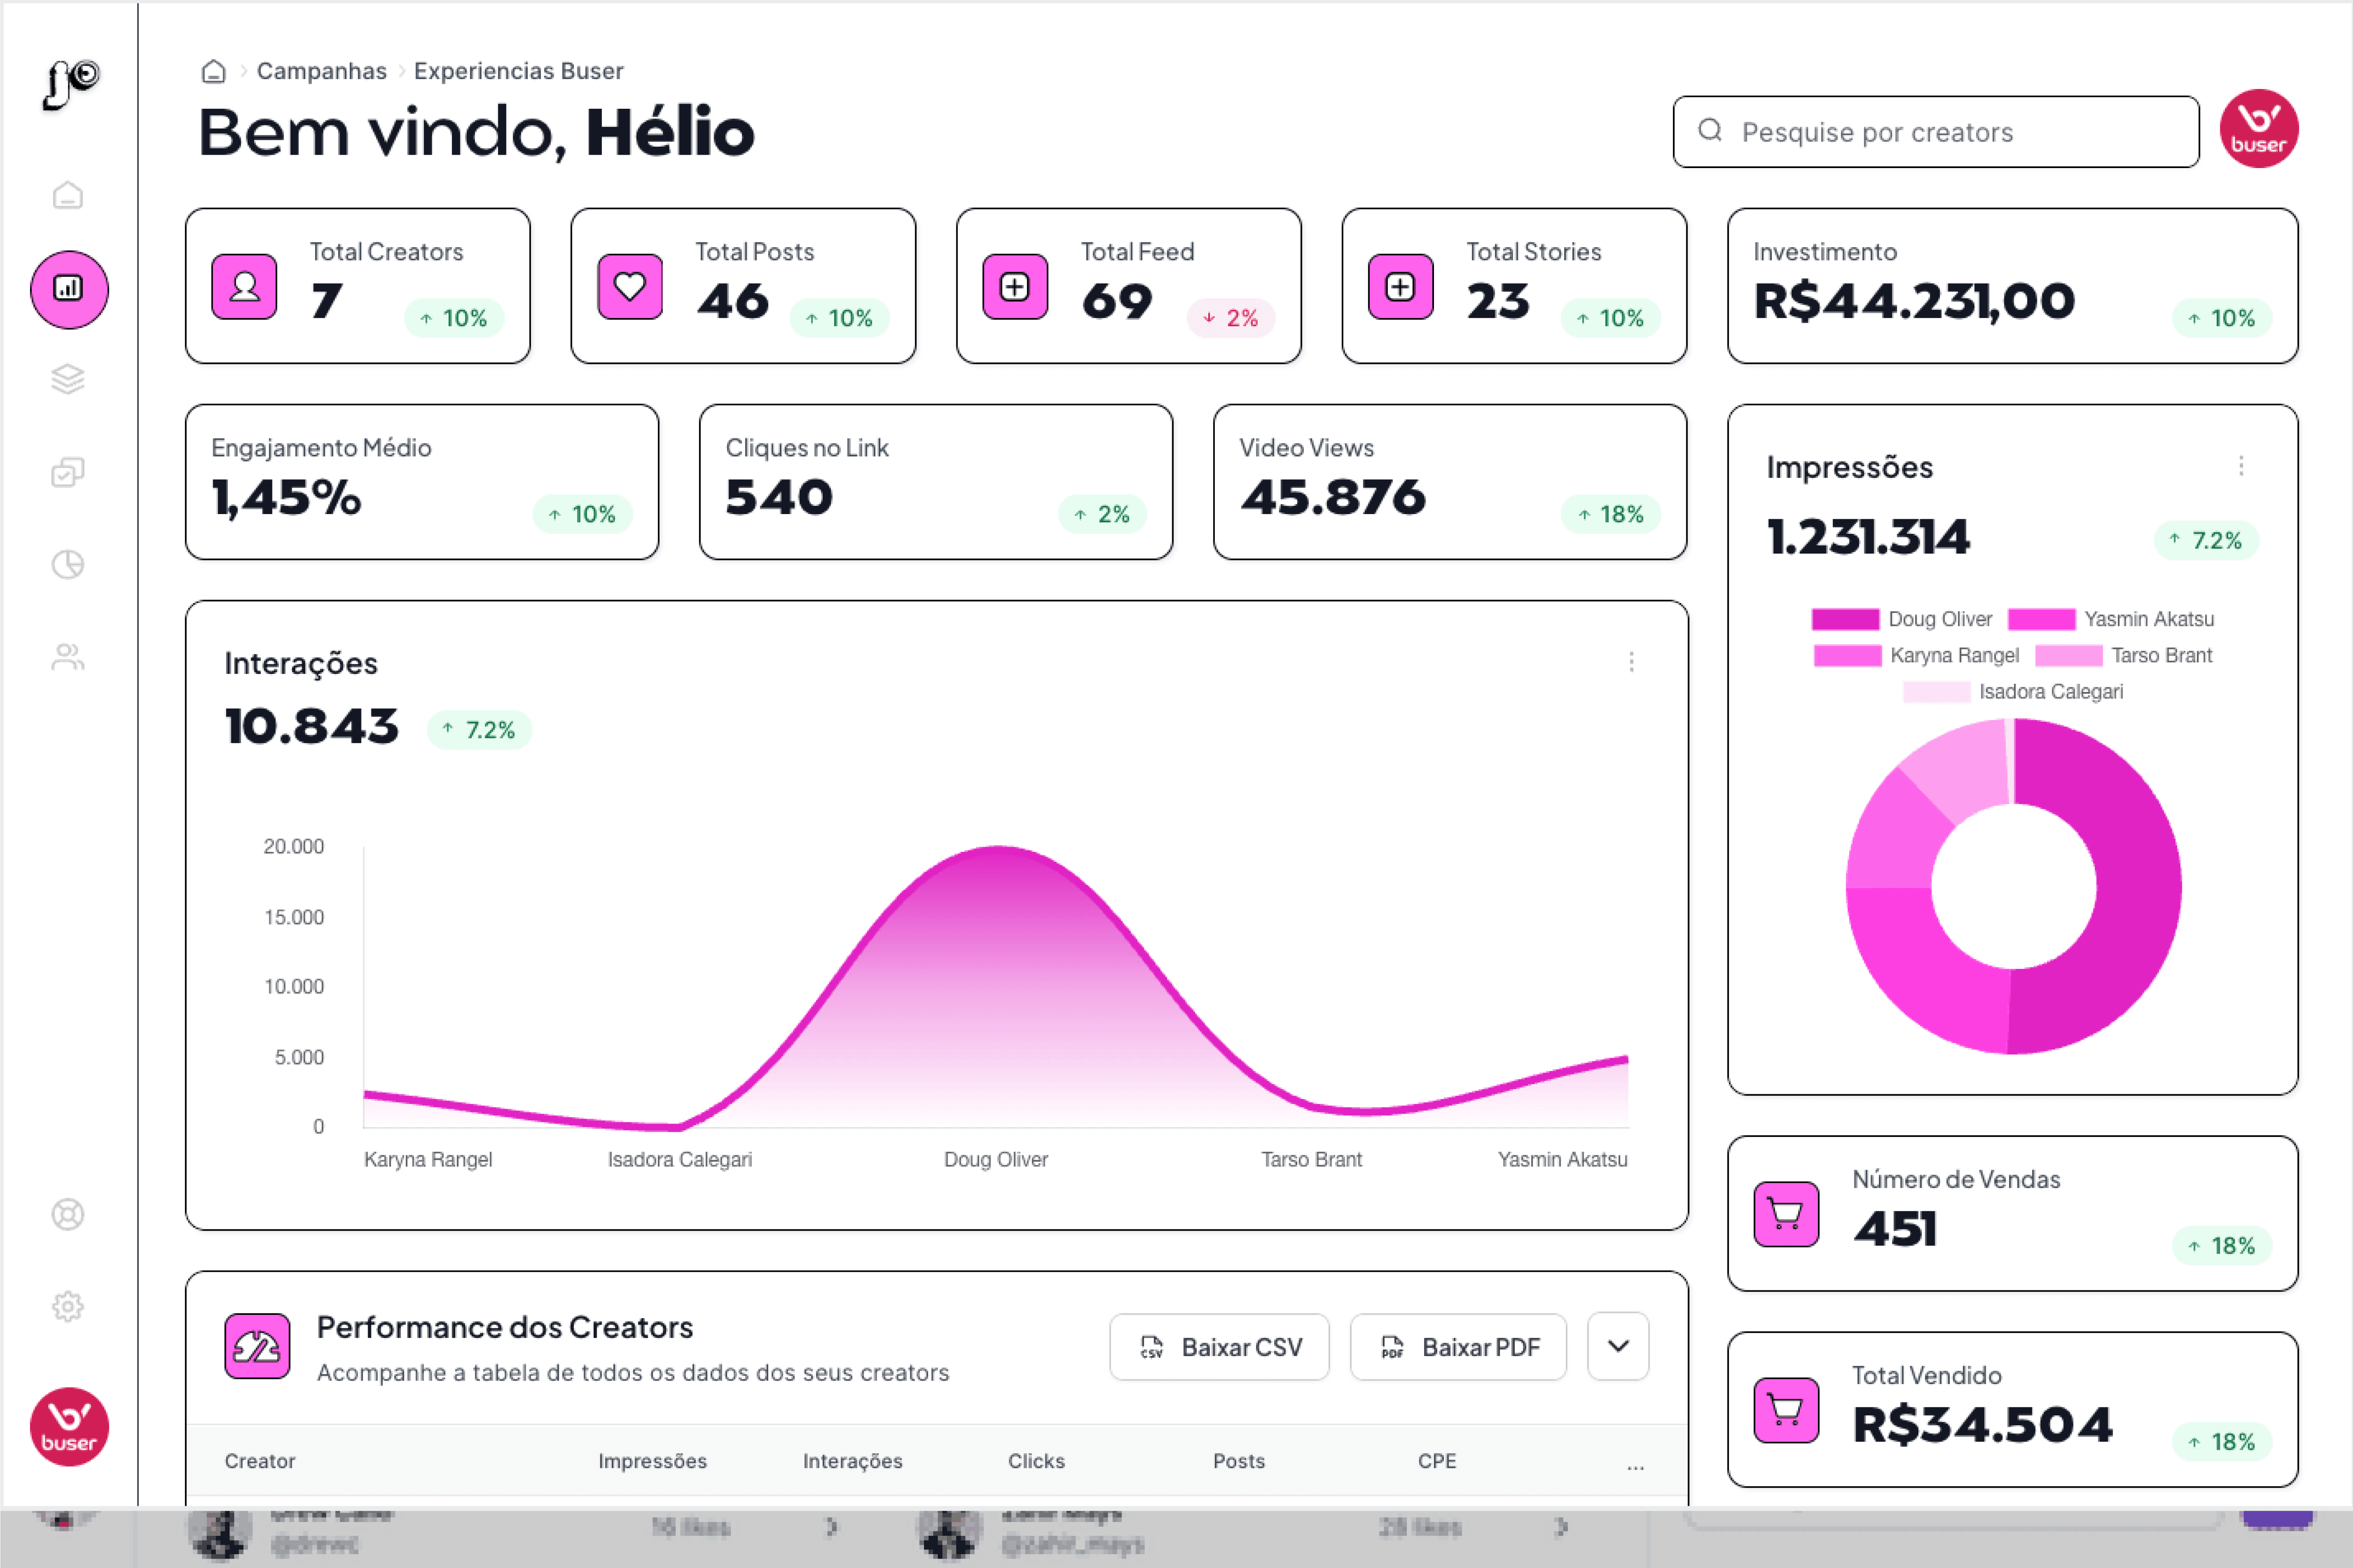2353x1568 pixels.
Task: Click Doug Oliver label on chart axis
Action: click(x=996, y=1160)
